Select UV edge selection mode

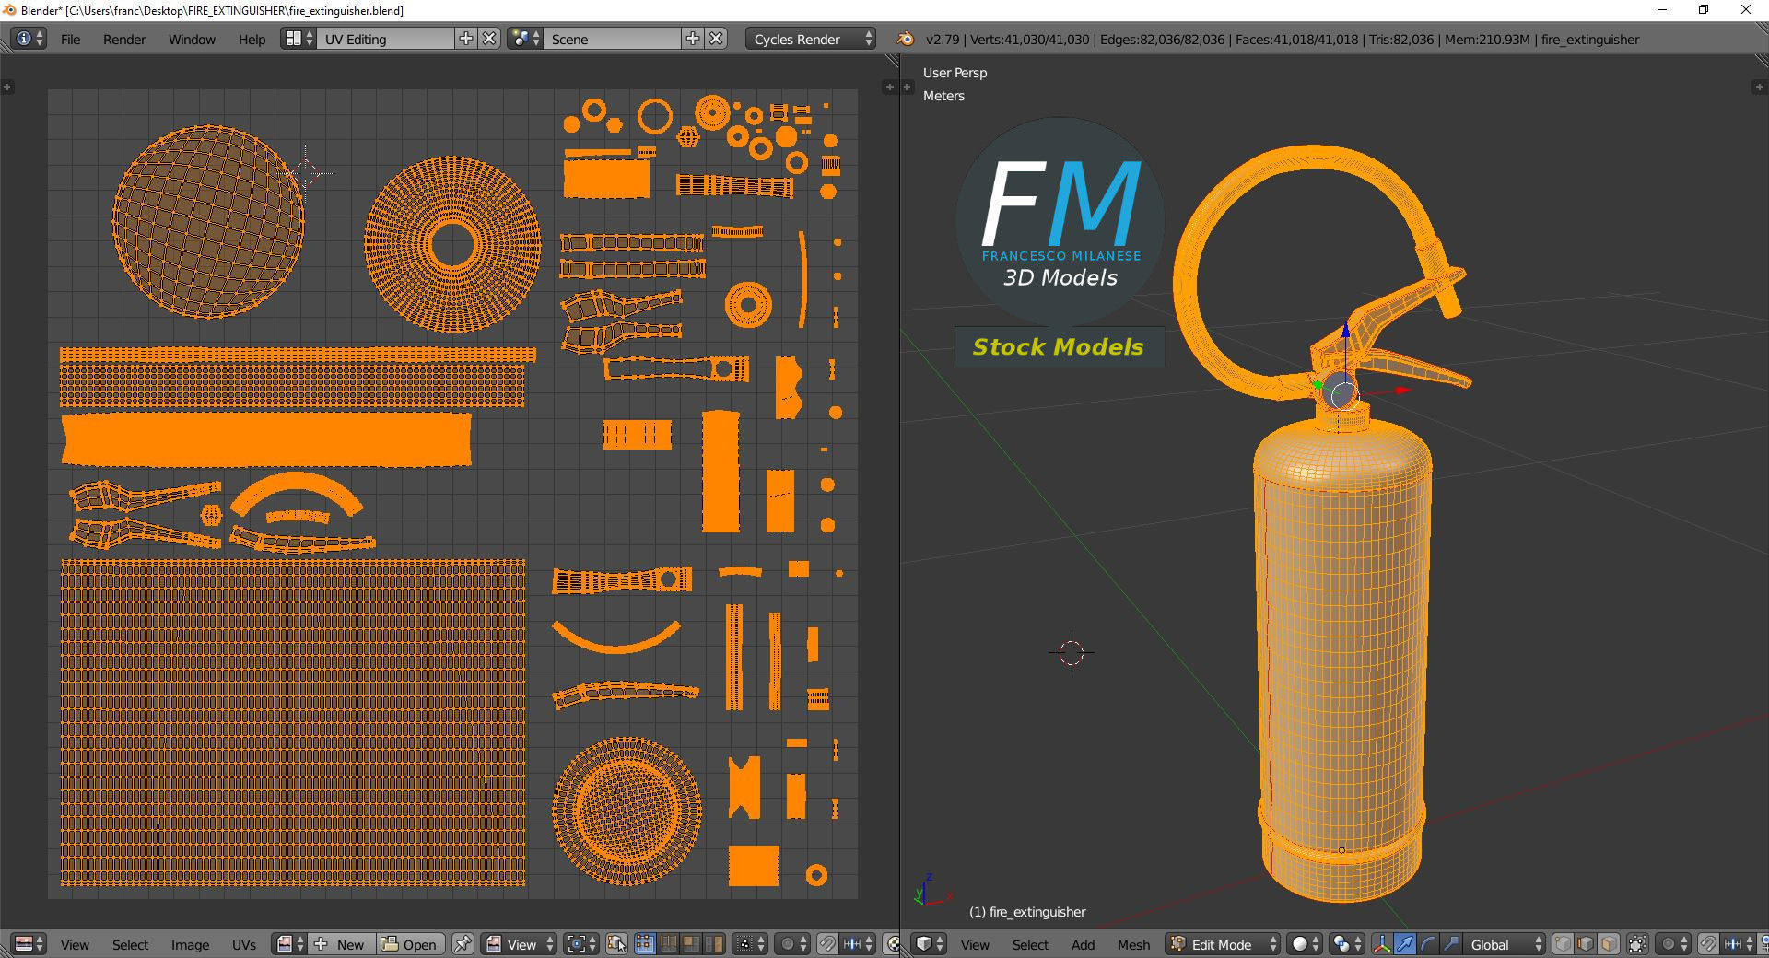(x=669, y=944)
